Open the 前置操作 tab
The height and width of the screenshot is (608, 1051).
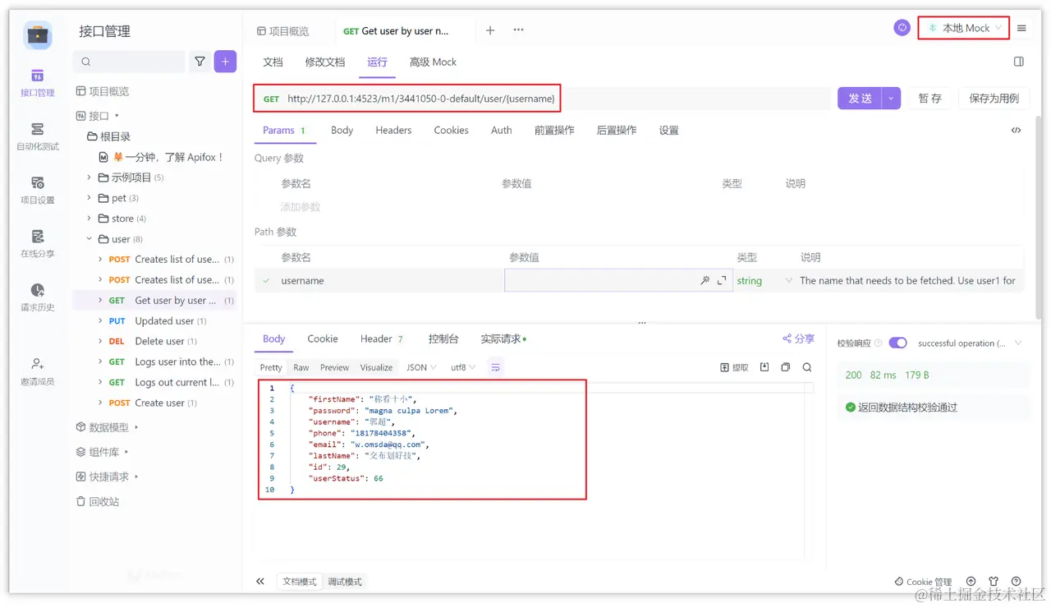(x=554, y=130)
